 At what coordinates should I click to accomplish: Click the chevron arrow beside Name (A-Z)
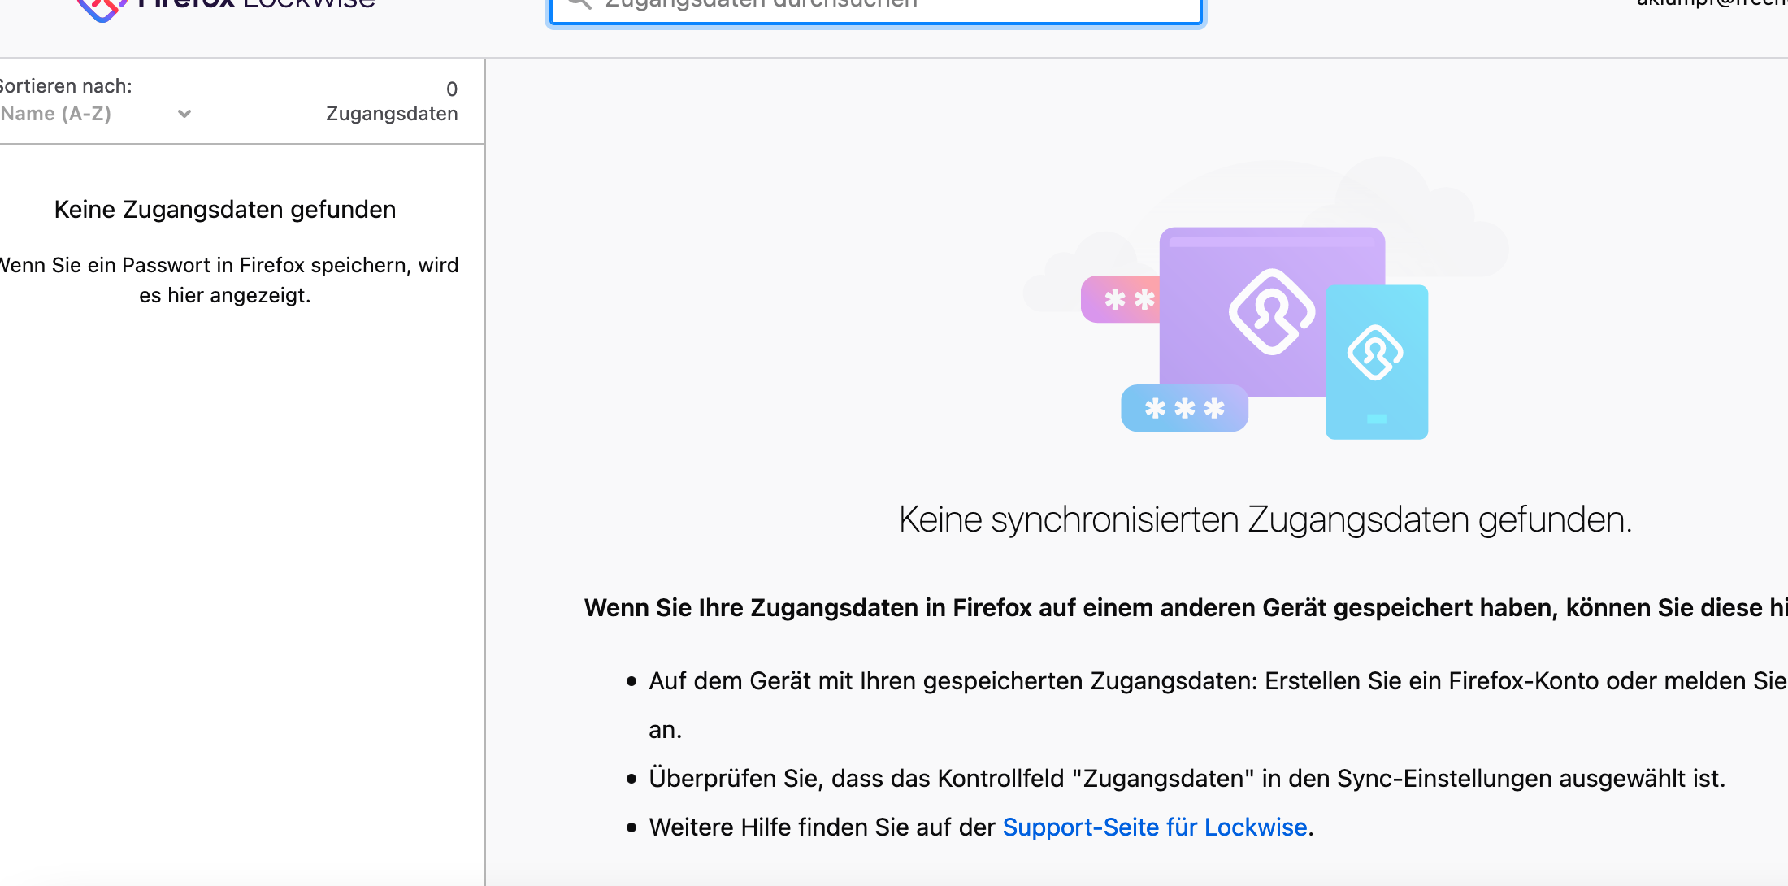pyautogui.click(x=184, y=114)
